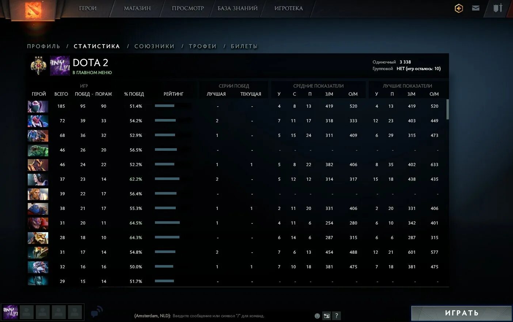Click the 51.4% win rate cell
Screen dimensions: 513x322
[136, 106]
